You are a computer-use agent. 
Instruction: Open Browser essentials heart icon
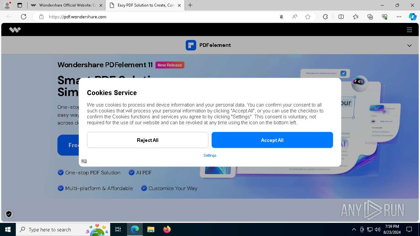(385, 17)
